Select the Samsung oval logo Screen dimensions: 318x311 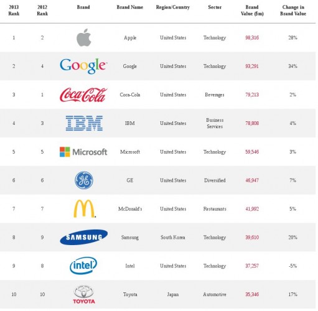[84, 237]
